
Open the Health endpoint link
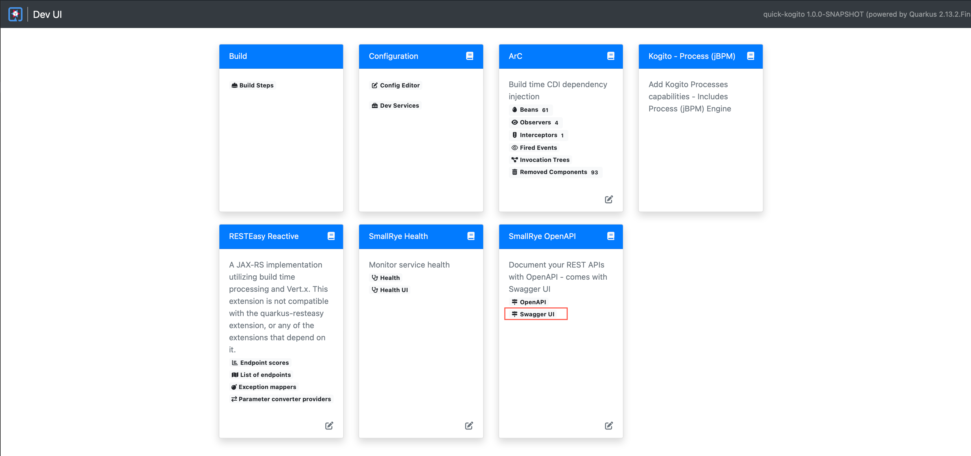385,278
